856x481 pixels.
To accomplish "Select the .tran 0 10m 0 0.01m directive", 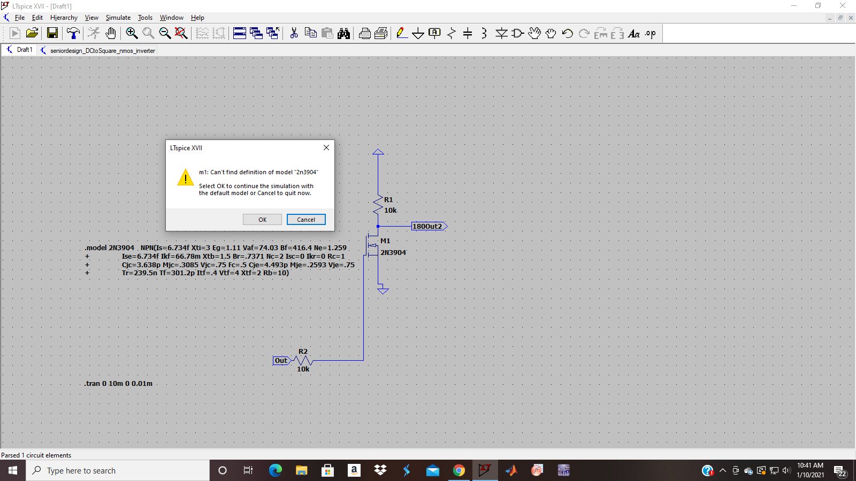I will tap(119, 384).
